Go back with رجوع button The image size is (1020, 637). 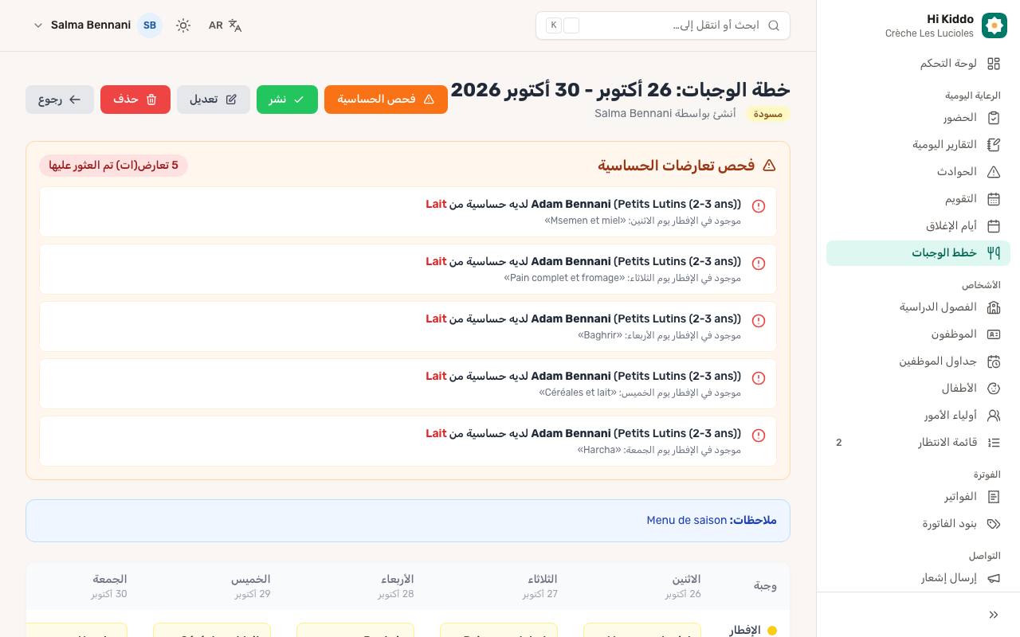point(60,100)
